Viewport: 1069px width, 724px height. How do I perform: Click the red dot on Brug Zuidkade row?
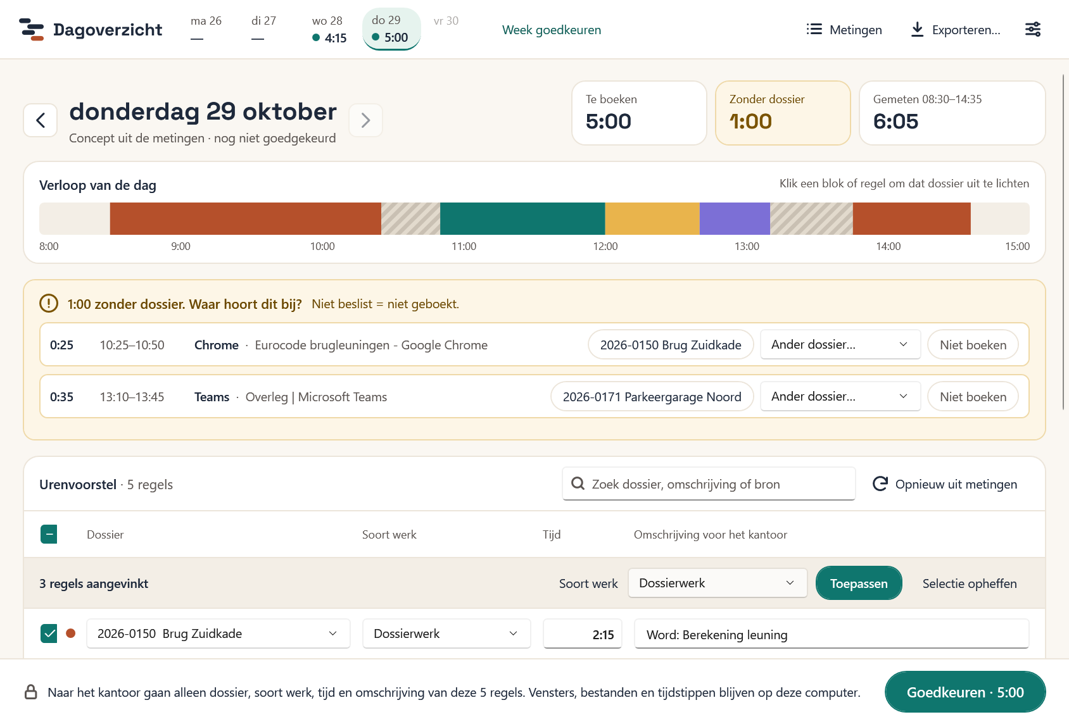click(x=71, y=633)
